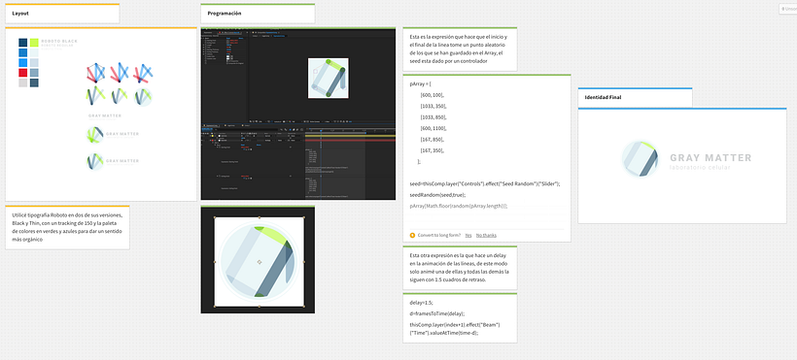Image resolution: width=797 pixels, height=360 pixels.
Task: Click the green logo sketch inside a circle
Action: (143, 96)
